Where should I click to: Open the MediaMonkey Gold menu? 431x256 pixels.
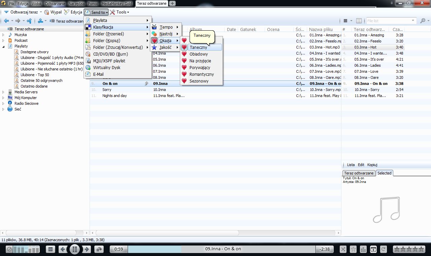[x=117, y=3]
